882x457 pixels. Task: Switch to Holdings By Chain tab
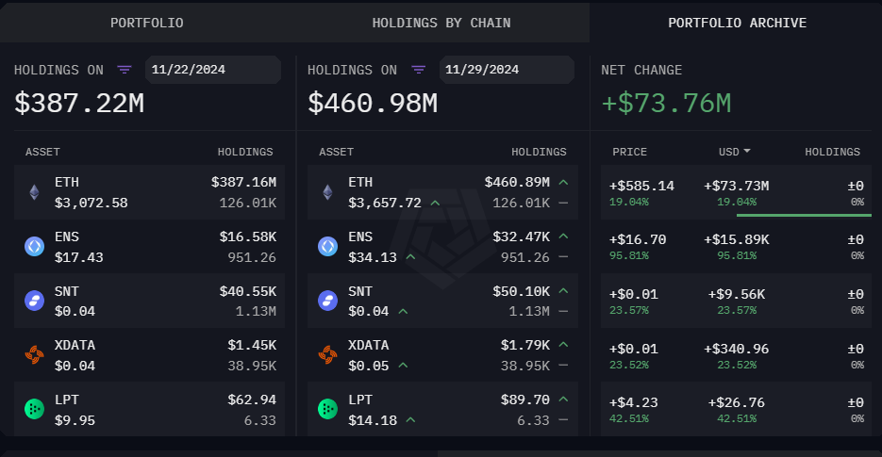click(x=441, y=23)
